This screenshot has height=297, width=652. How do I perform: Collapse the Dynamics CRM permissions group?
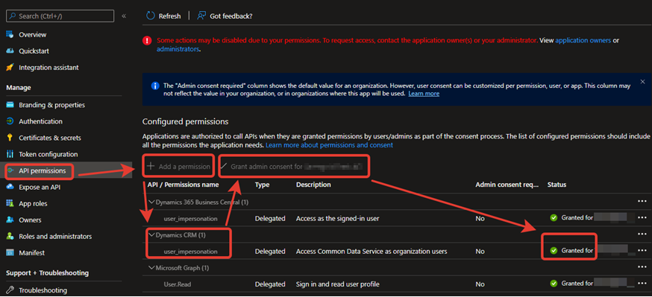151,234
